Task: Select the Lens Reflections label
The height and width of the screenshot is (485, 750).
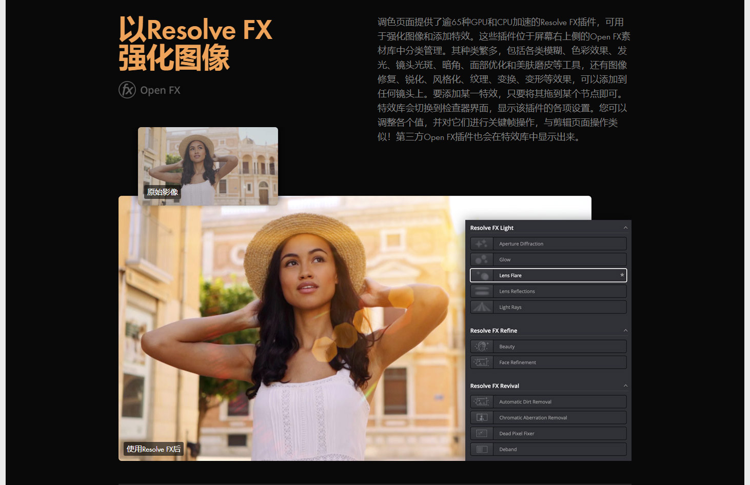Action: (x=517, y=292)
